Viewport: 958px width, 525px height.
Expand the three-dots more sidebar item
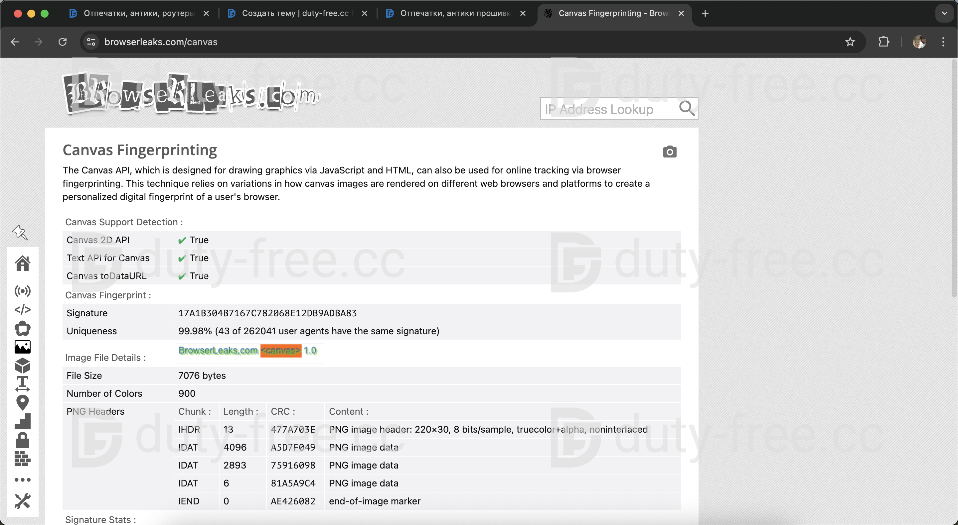pos(22,480)
